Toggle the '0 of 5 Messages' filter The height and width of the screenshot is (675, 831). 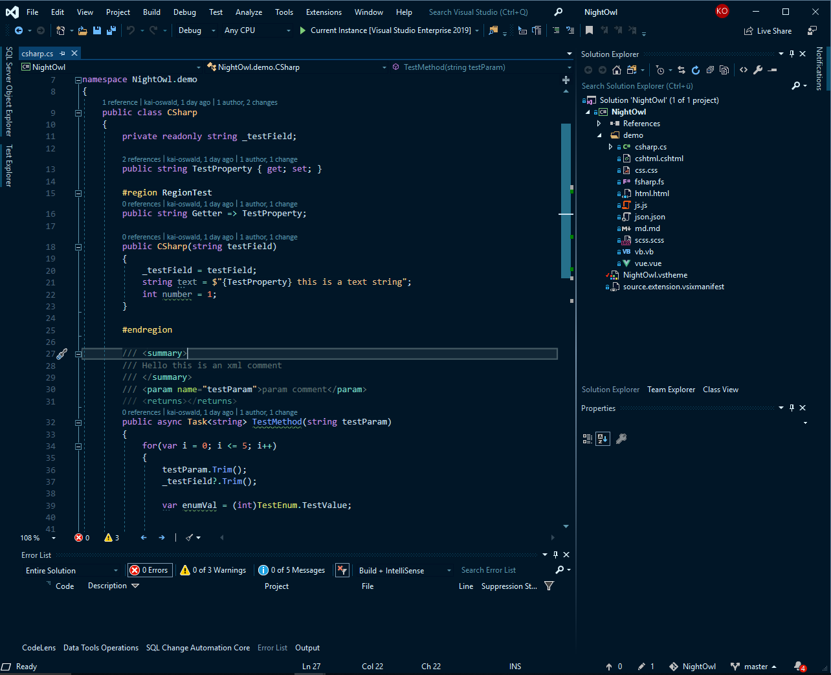291,570
